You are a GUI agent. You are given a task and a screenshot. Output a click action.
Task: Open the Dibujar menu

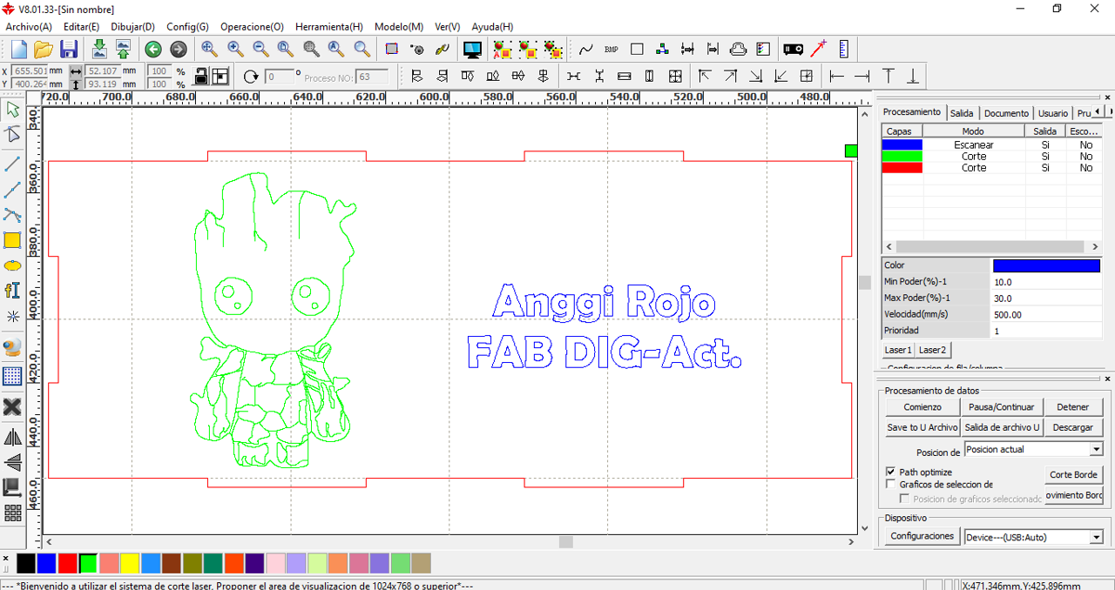pyautogui.click(x=132, y=27)
